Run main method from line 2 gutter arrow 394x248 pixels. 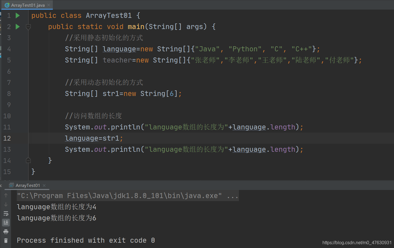tap(18, 27)
